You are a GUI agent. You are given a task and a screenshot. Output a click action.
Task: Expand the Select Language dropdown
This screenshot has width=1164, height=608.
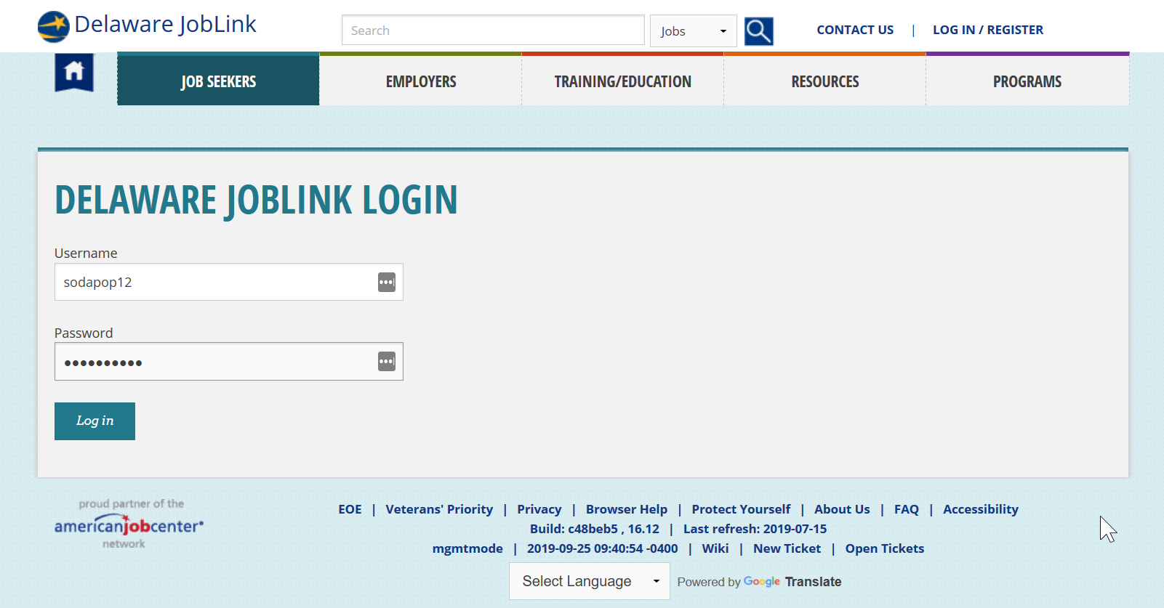(x=589, y=581)
